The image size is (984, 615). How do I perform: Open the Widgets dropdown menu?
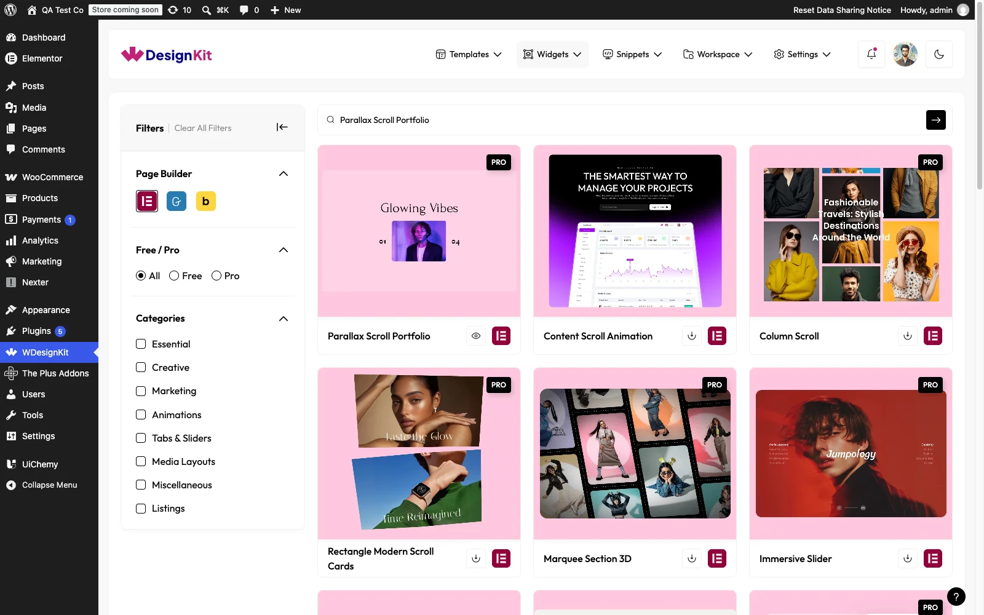[552, 54]
